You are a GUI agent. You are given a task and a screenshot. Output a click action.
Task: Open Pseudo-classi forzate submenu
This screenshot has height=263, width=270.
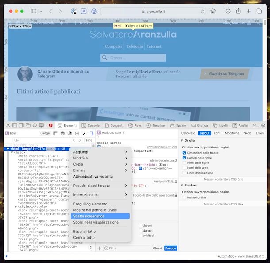click(x=100, y=186)
